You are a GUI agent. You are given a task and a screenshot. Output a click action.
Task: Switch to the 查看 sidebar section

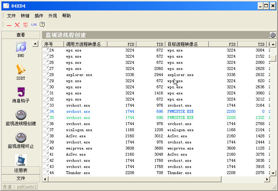[21, 35]
